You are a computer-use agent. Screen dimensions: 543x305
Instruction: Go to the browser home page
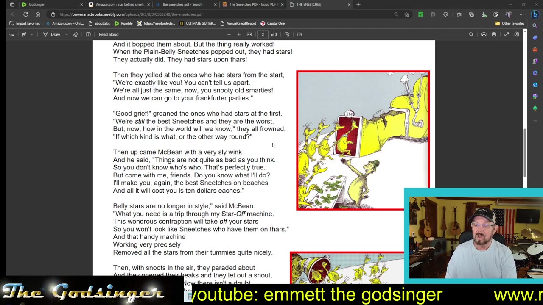coord(38,14)
